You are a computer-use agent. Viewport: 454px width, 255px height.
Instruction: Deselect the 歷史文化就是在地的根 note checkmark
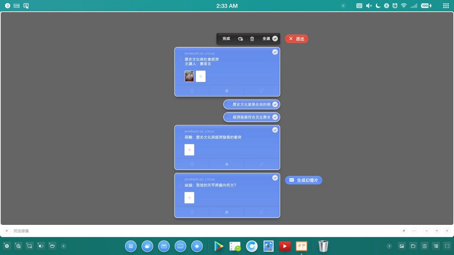tap(275, 104)
